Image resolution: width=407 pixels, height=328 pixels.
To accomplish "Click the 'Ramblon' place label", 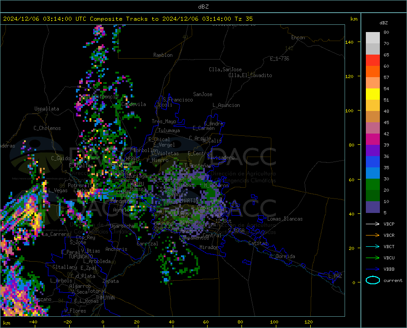I will click(x=163, y=55).
